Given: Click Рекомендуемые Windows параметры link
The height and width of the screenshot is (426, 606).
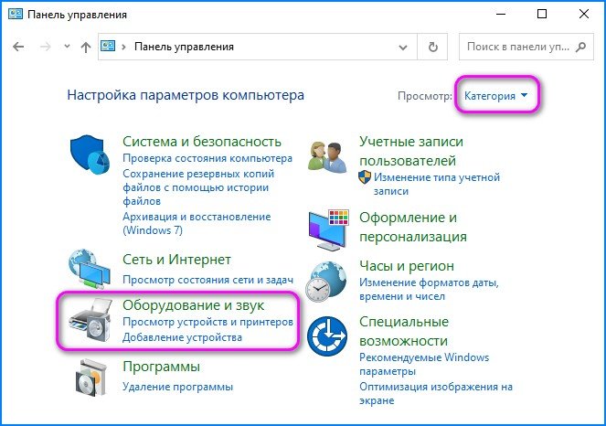Looking at the screenshot, I should click(x=424, y=364).
